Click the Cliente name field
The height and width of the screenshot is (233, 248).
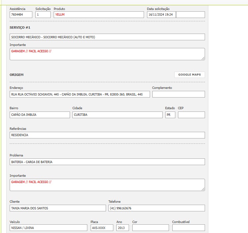58,208
